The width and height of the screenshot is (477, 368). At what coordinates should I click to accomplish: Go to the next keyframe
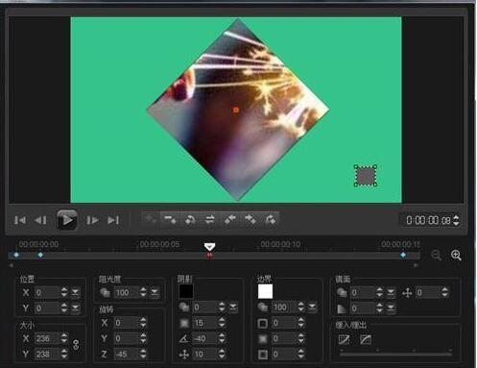pos(250,220)
